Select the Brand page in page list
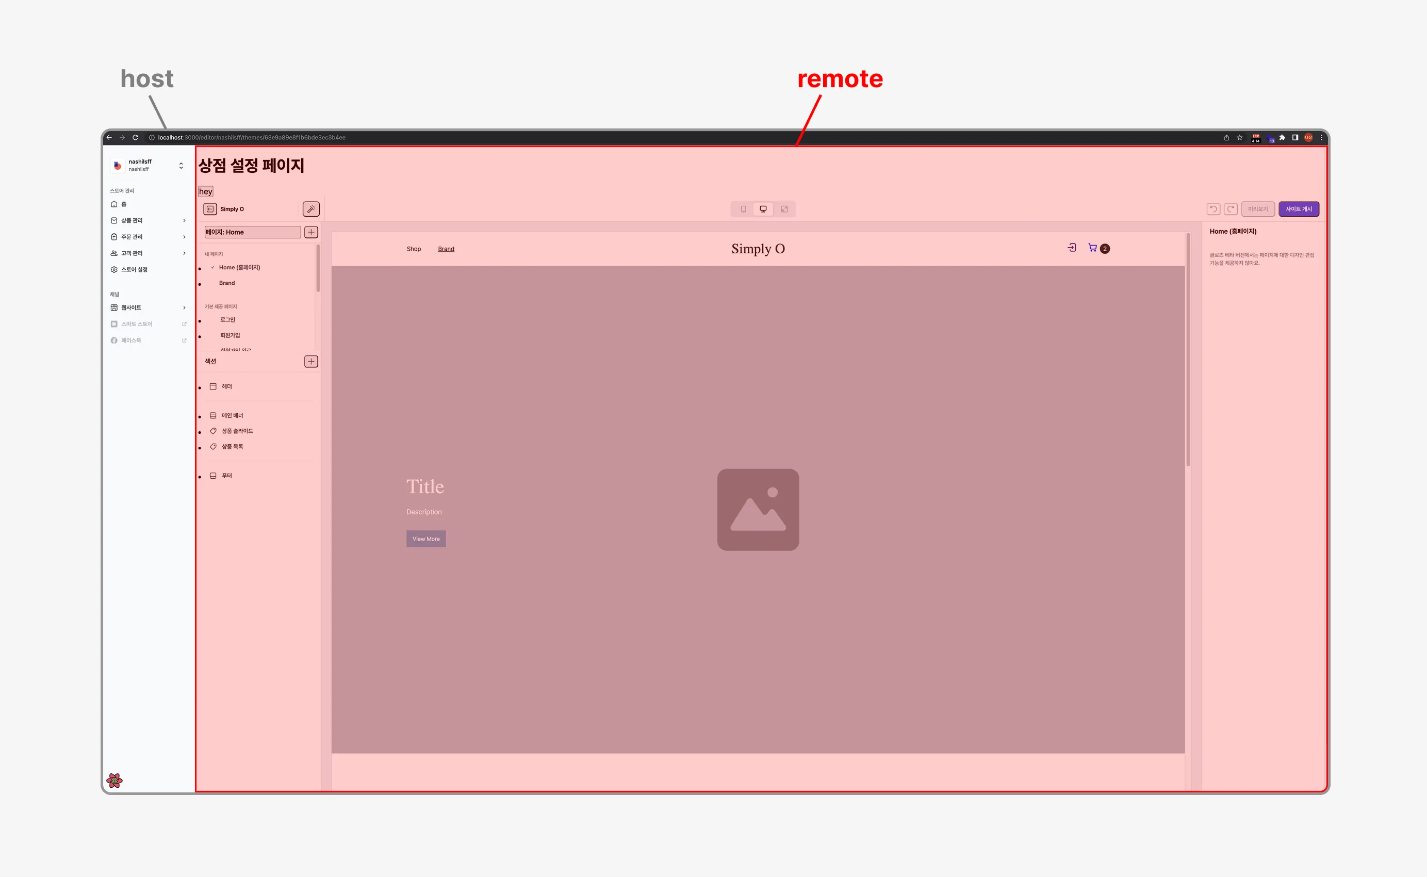 (227, 283)
